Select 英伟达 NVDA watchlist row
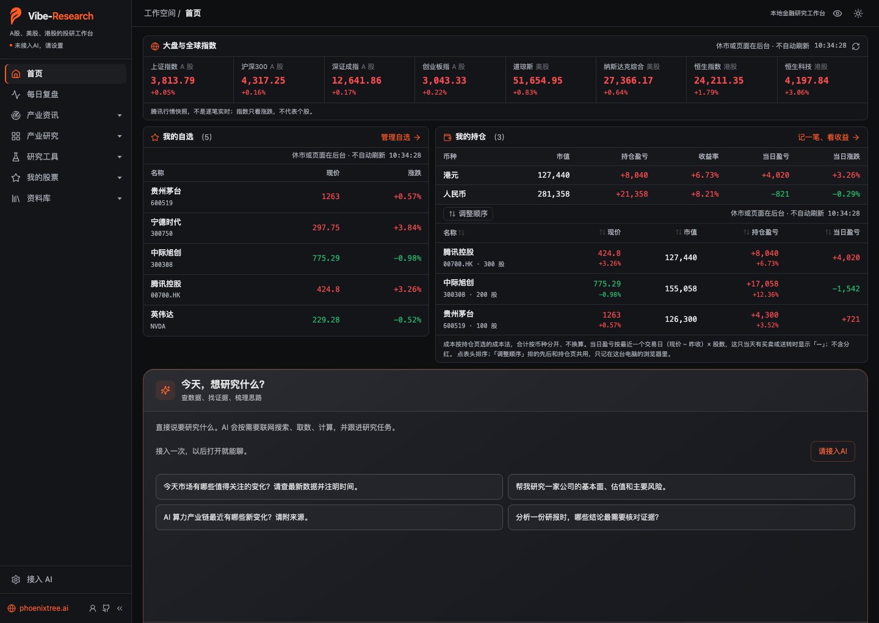Image resolution: width=879 pixels, height=623 pixels. point(286,320)
